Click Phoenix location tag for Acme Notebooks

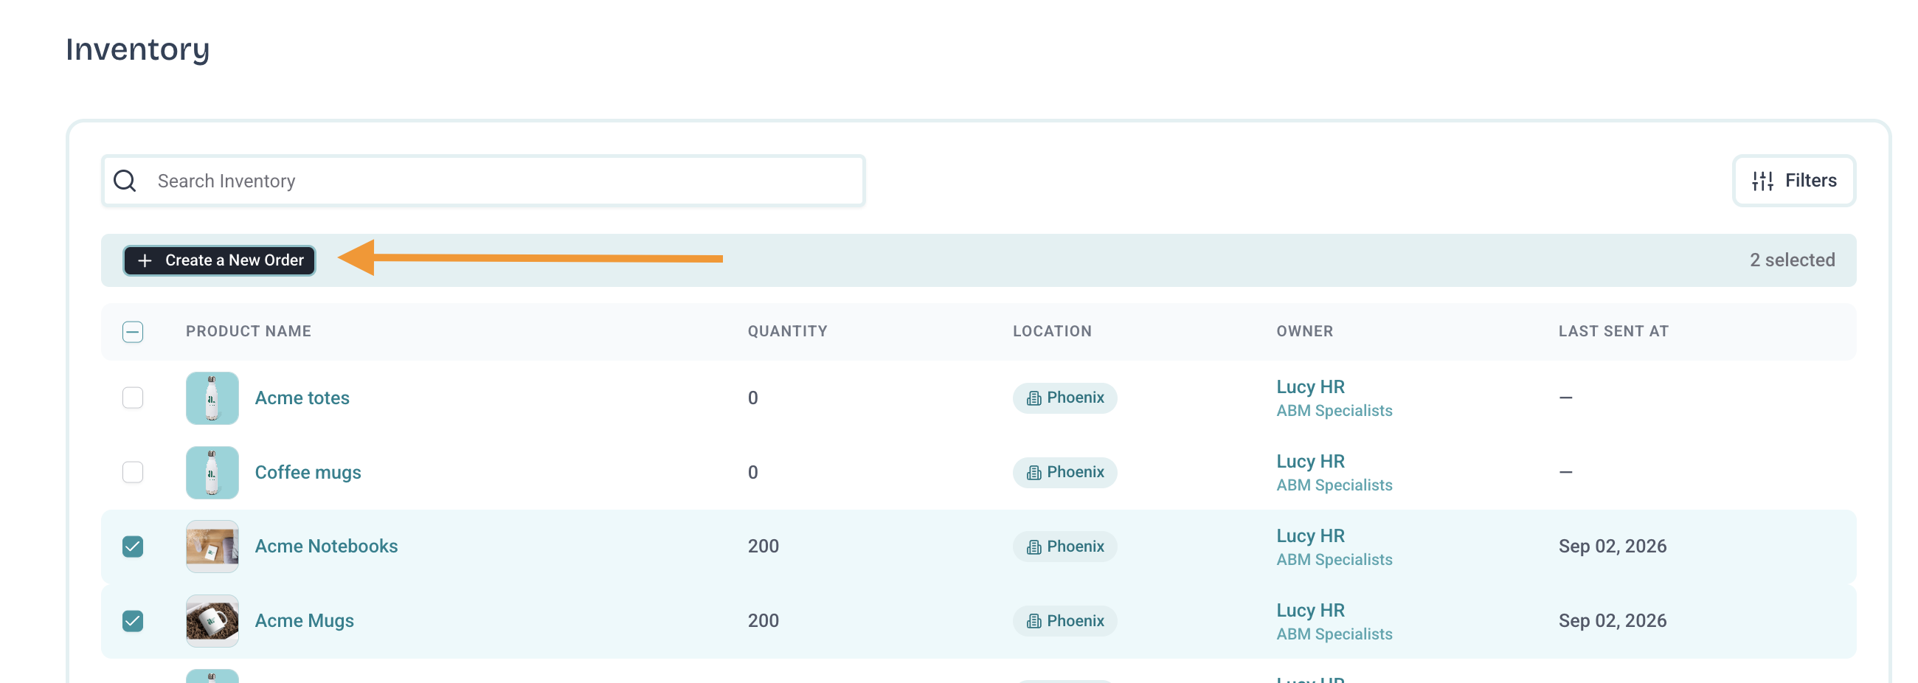1064,547
